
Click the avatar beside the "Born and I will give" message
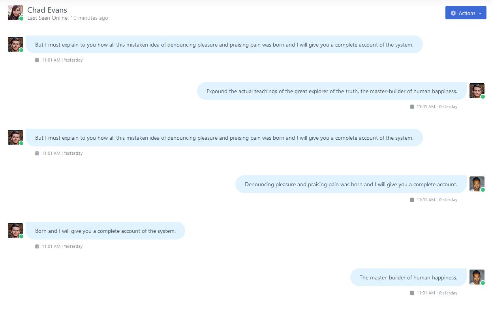click(x=15, y=230)
